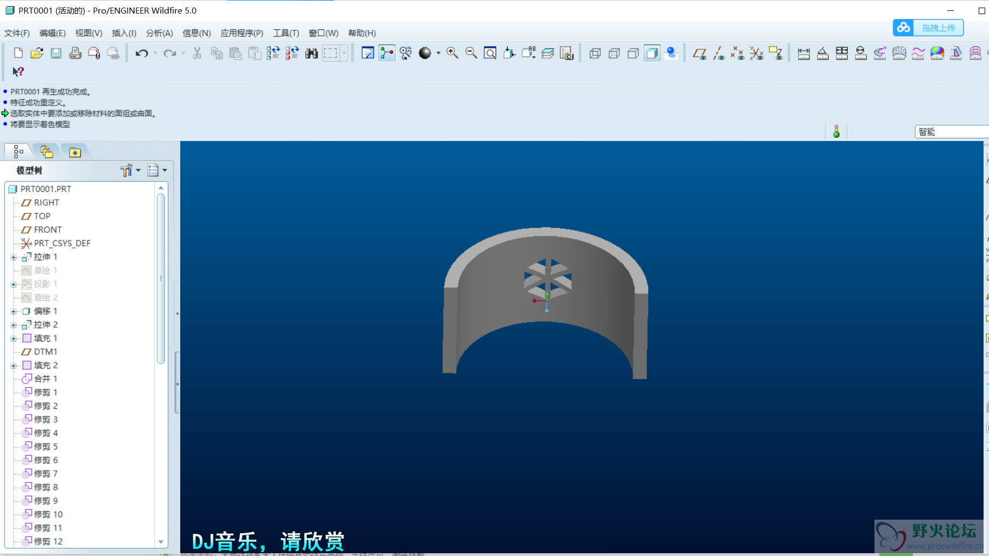The width and height of the screenshot is (989, 556).
Task: Open the shaded curvature analysis icon
Action: point(937,53)
